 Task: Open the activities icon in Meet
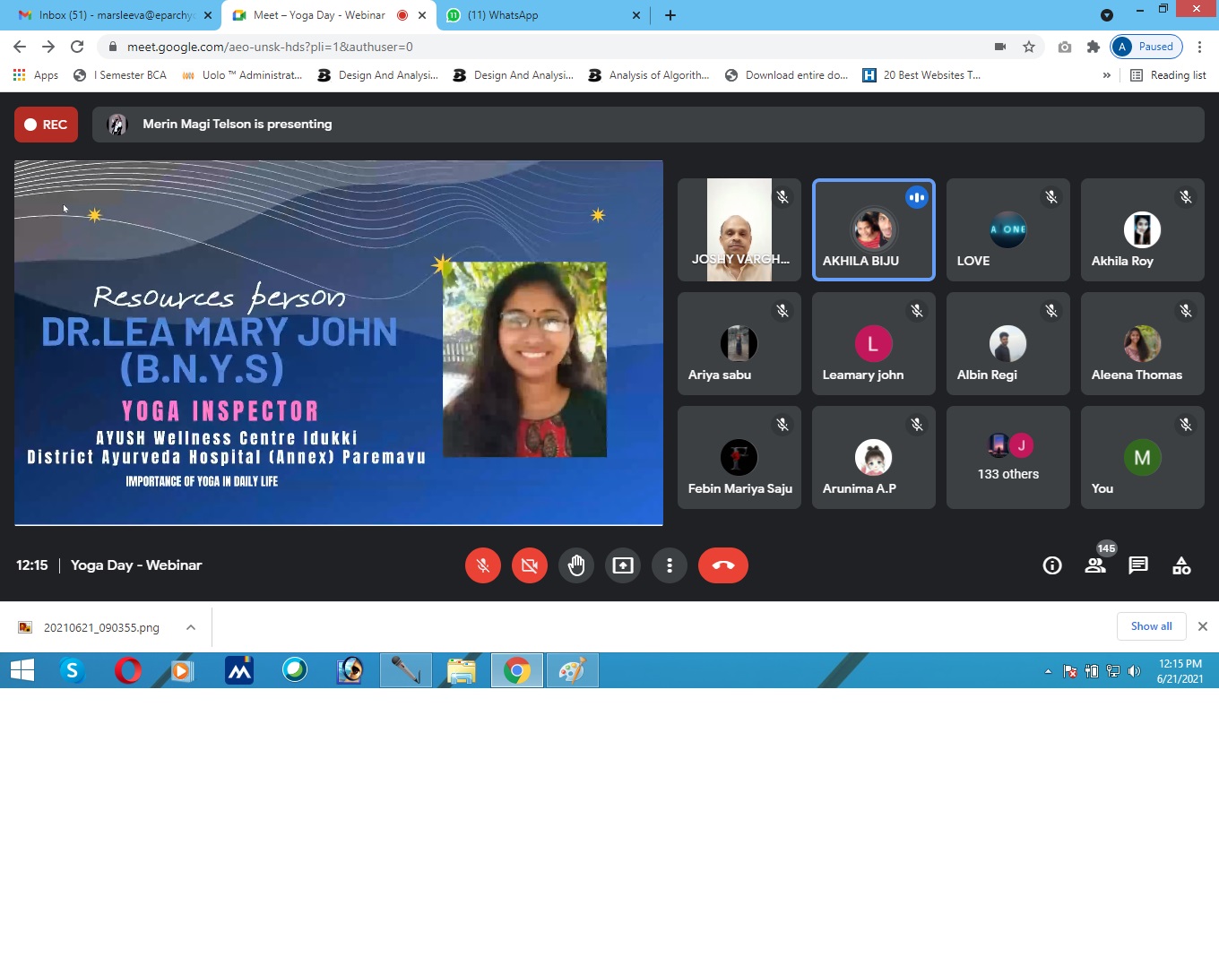[1181, 565]
